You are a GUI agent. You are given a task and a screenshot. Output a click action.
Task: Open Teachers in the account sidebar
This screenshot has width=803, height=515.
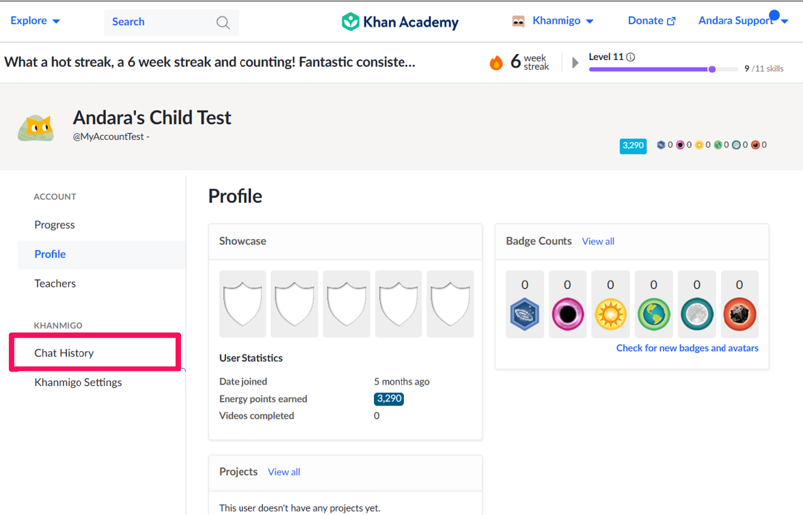[55, 283]
